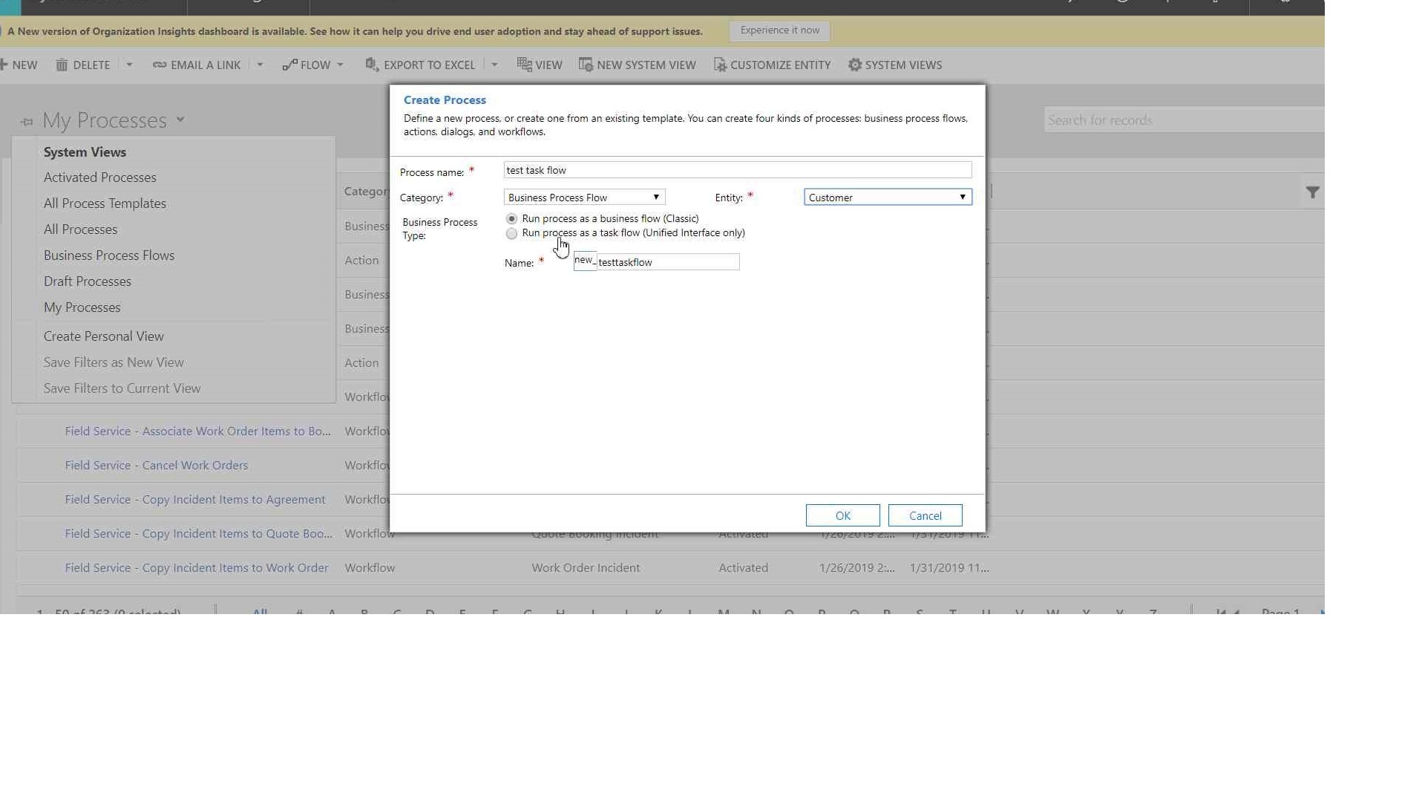Click the Process name text field

pos(737,171)
